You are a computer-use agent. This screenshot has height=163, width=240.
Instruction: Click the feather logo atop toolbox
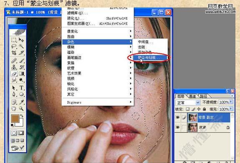click(x=18, y=32)
